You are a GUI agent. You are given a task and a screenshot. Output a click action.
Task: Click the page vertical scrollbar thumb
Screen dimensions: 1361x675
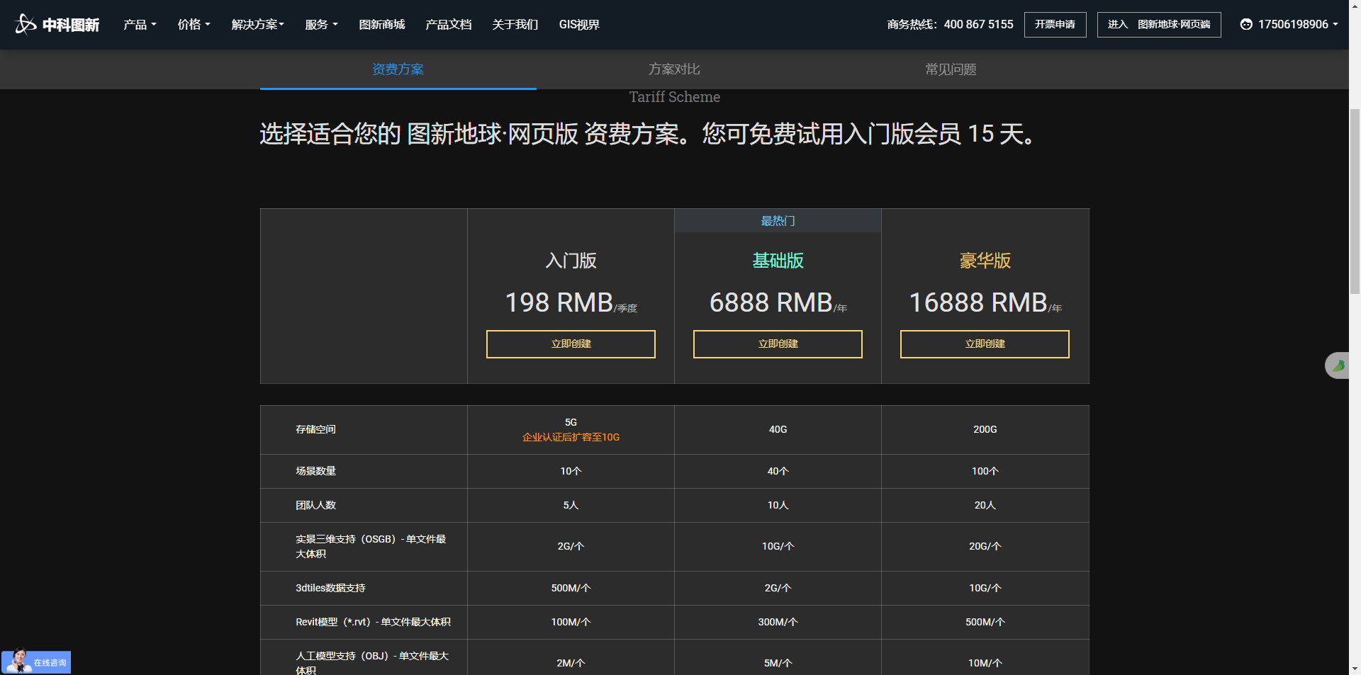(x=1355, y=201)
